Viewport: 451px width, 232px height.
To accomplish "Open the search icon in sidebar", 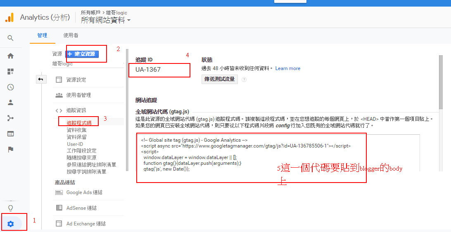I will tap(10, 38).
